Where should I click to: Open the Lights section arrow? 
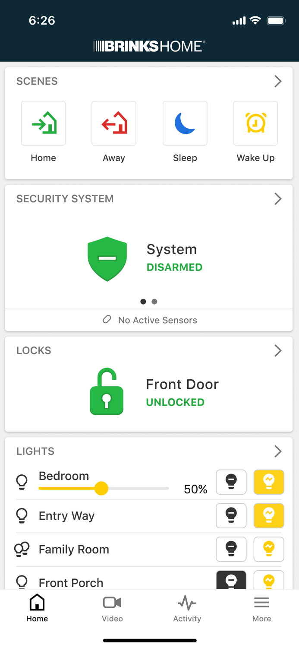point(278,451)
